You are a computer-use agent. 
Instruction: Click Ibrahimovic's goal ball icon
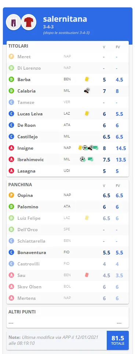pos(83,159)
